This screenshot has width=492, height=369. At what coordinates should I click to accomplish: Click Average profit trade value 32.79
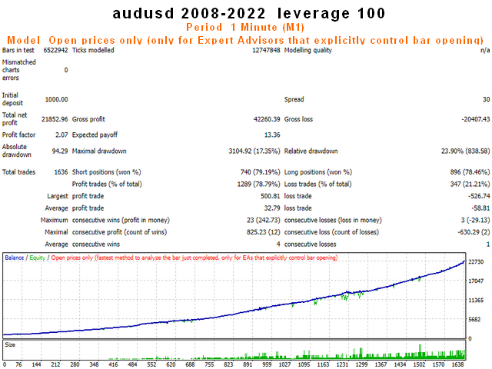click(272, 208)
